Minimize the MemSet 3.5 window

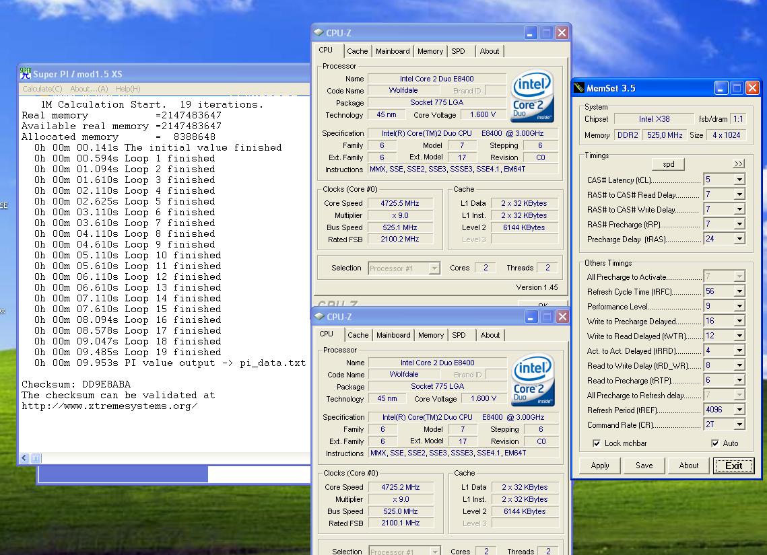coord(721,88)
